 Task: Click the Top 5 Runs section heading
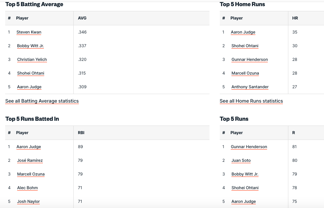(233, 119)
